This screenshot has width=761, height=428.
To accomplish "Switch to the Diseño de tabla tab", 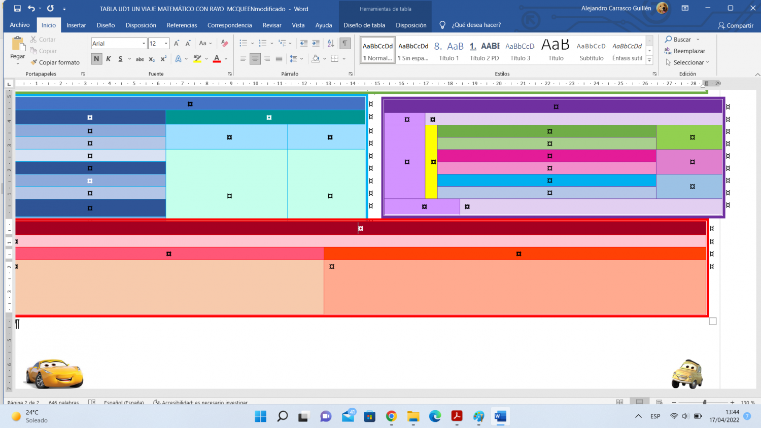I will (364, 25).
